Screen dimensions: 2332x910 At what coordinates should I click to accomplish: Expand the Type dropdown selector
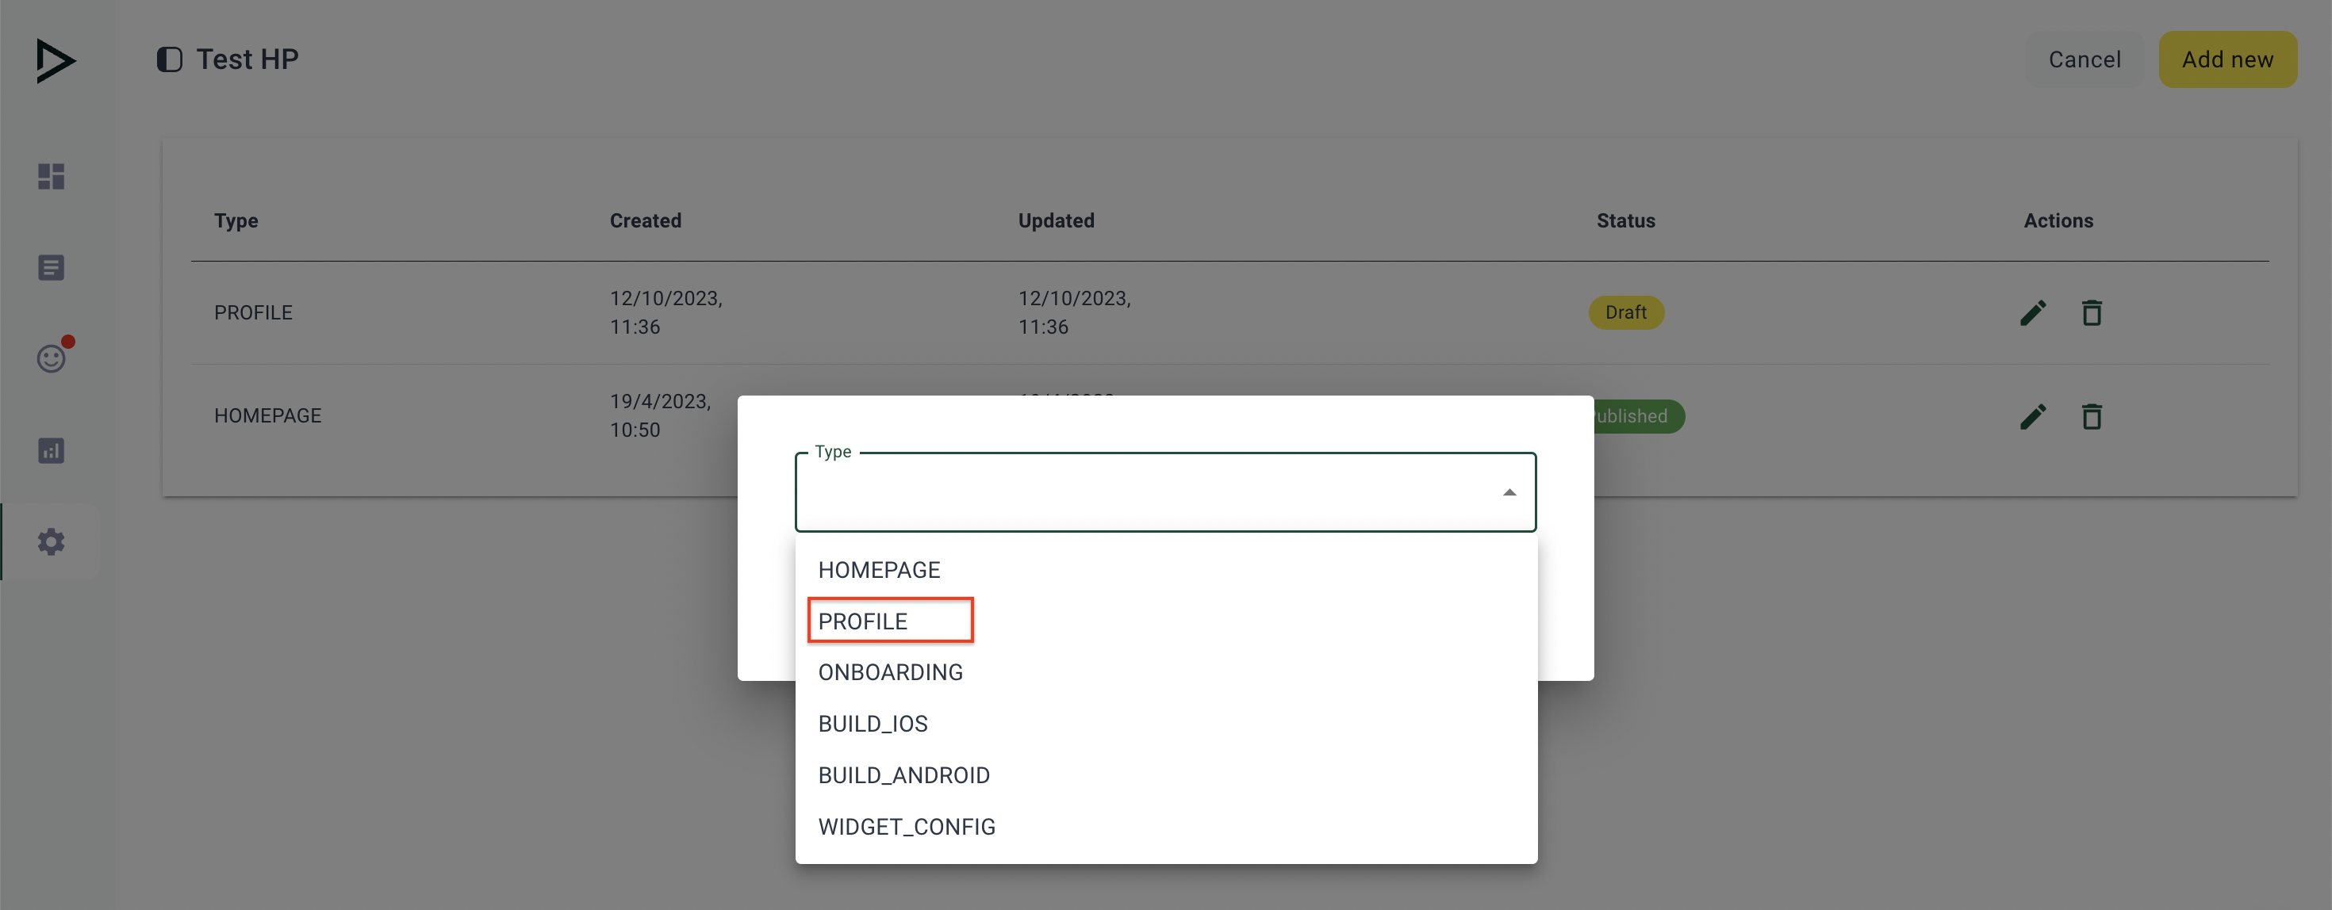coord(1164,491)
